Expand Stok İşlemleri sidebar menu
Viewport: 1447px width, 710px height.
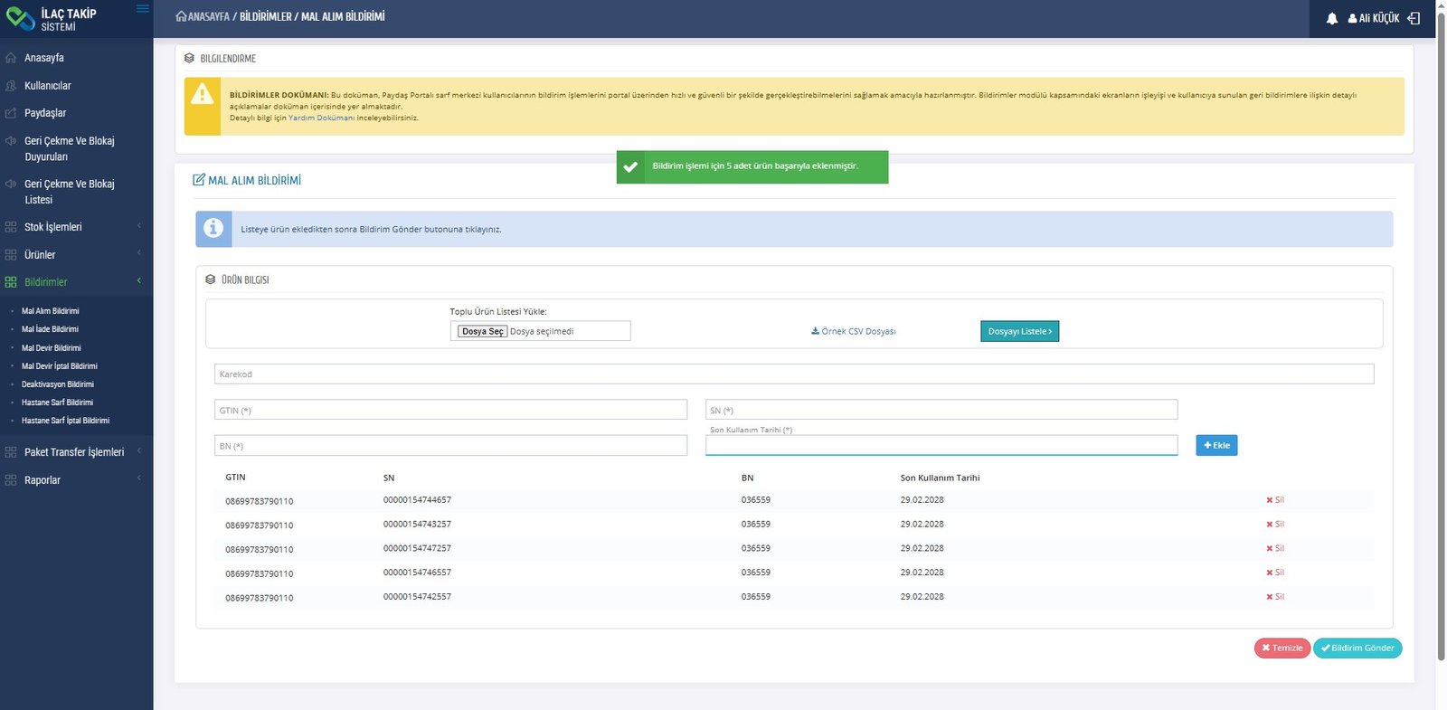coord(76,227)
